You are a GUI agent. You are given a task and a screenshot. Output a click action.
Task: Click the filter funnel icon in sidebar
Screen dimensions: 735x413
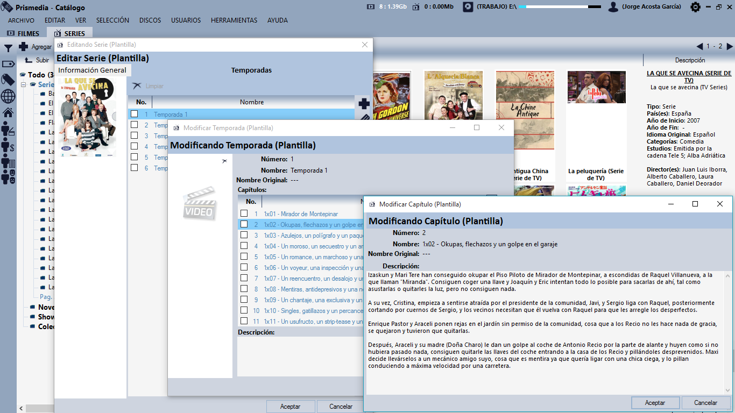(x=9, y=48)
